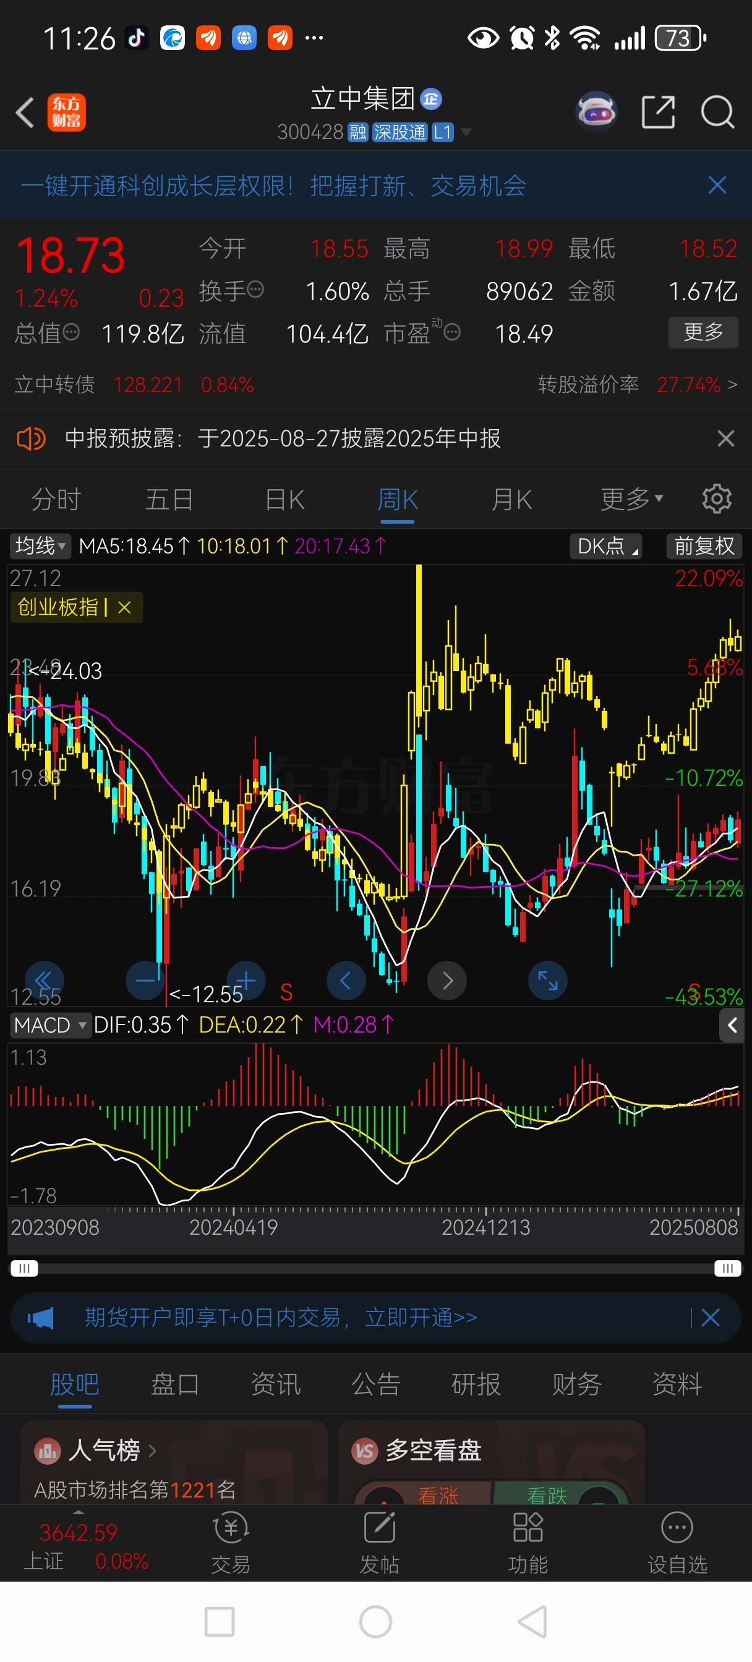Viewport: 752px width, 1662px height.
Task: Open the 研报 tab
Action: coord(476,1384)
